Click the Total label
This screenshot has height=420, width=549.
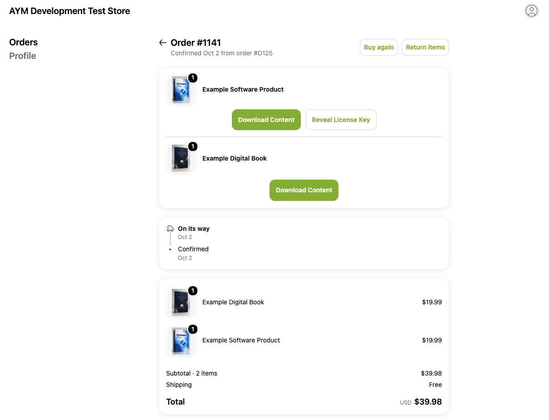point(176,402)
